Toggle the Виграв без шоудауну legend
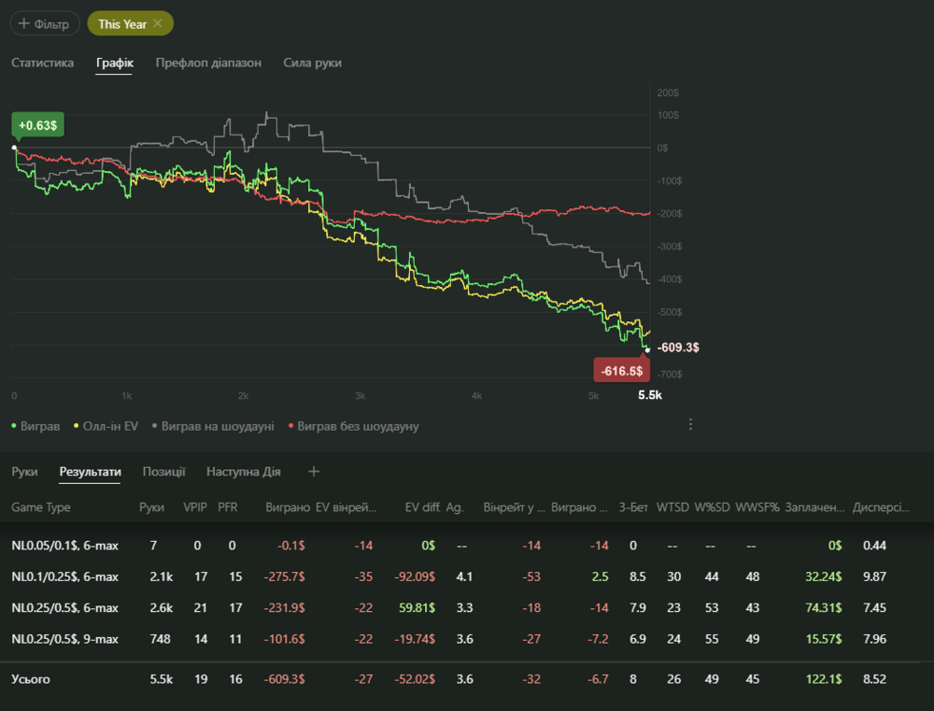This screenshot has width=934, height=711. [x=353, y=426]
